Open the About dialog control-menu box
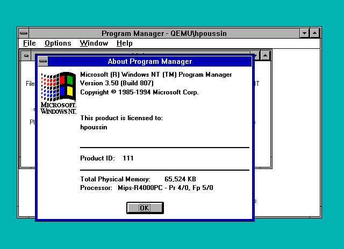 (43, 61)
